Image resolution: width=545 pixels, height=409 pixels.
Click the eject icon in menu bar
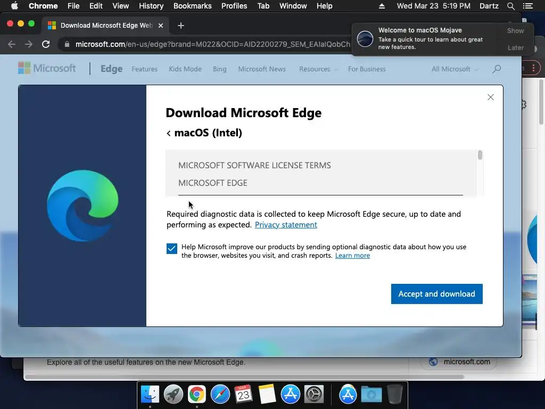(382, 6)
